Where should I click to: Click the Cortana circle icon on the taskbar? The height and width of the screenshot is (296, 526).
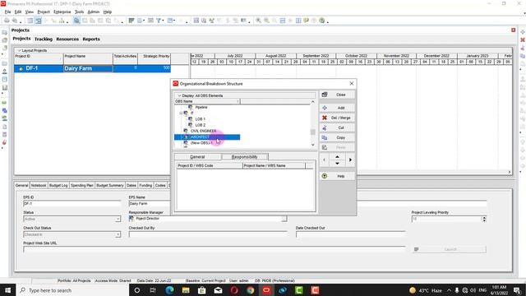tap(137, 290)
